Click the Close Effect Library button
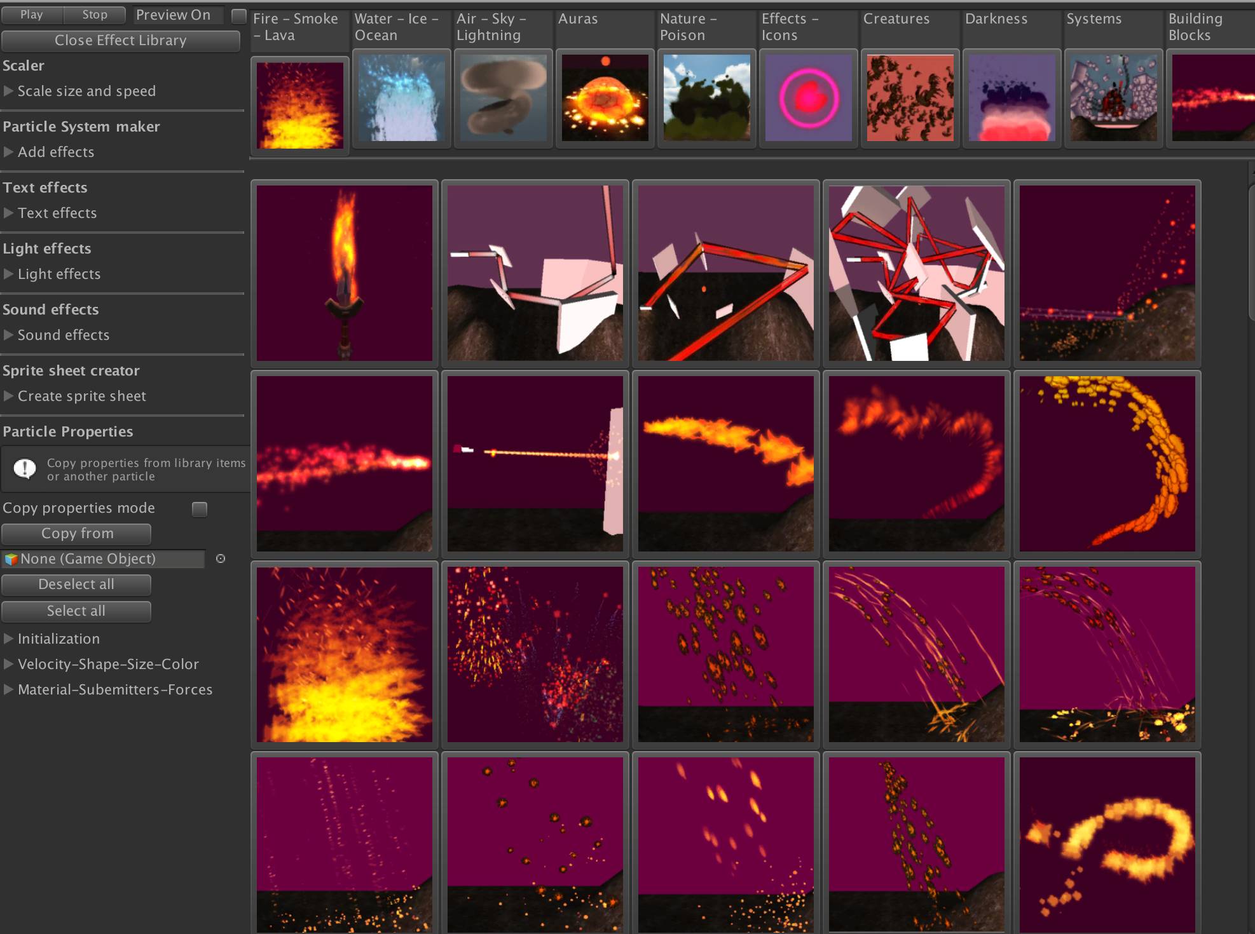The height and width of the screenshot is (934, 1255). pyautogui.click(x=121, y=40)
